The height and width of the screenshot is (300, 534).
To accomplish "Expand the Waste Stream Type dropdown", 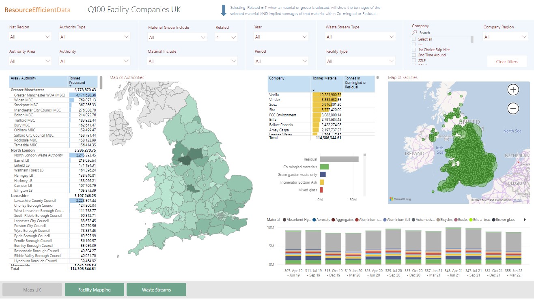I will click(360, 37).
